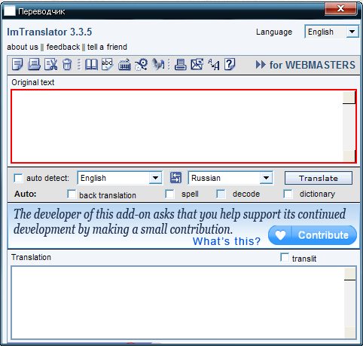Check the translit checkbox
The height and width of the screenshot is (346, 363).
pos(285,257)
